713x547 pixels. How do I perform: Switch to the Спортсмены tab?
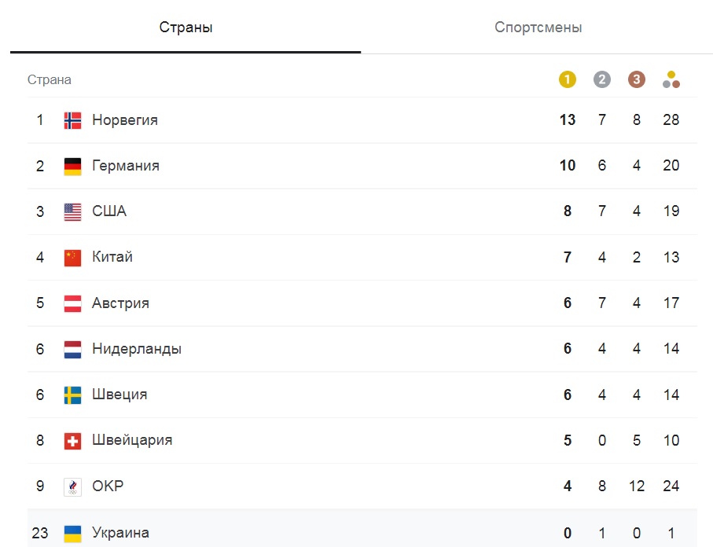coord(538,26)
